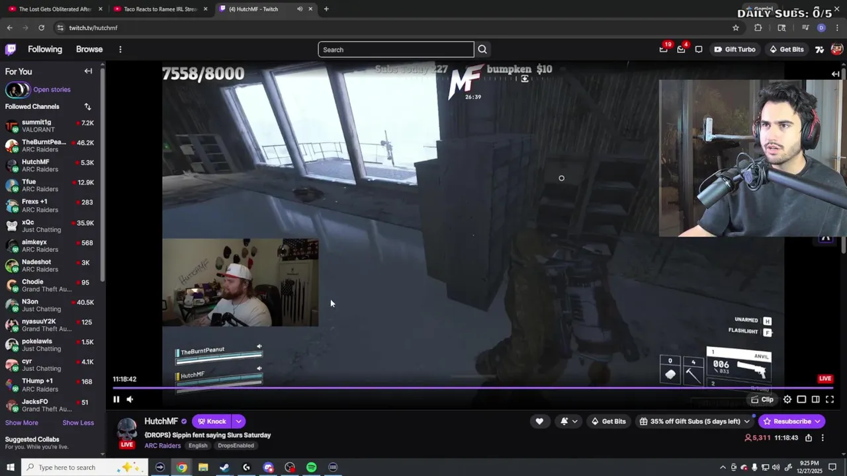Open the stream's three-dot more menu
This screenshot has height=476, width=847.
(823, 438)
